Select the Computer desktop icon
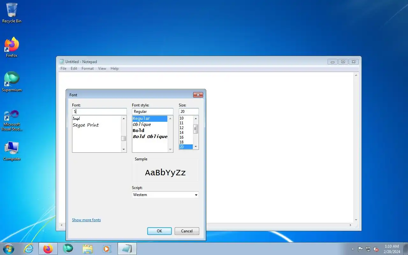The width and height of the screenshot is (408, 255). tap(12, 151)
